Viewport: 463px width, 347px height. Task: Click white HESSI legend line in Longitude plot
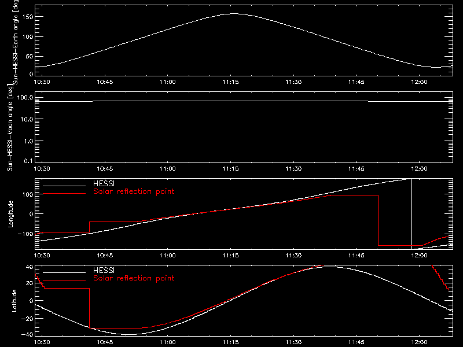[64, 186]
